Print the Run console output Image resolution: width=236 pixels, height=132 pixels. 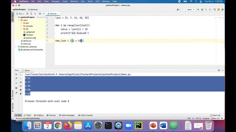[21, 90]
